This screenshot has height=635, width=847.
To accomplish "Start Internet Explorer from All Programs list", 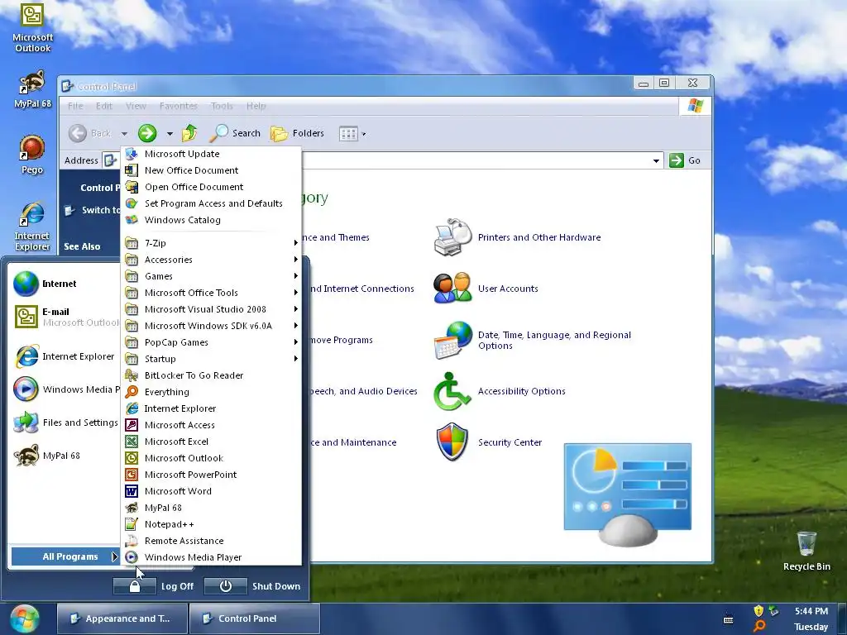I will point(211,408).
